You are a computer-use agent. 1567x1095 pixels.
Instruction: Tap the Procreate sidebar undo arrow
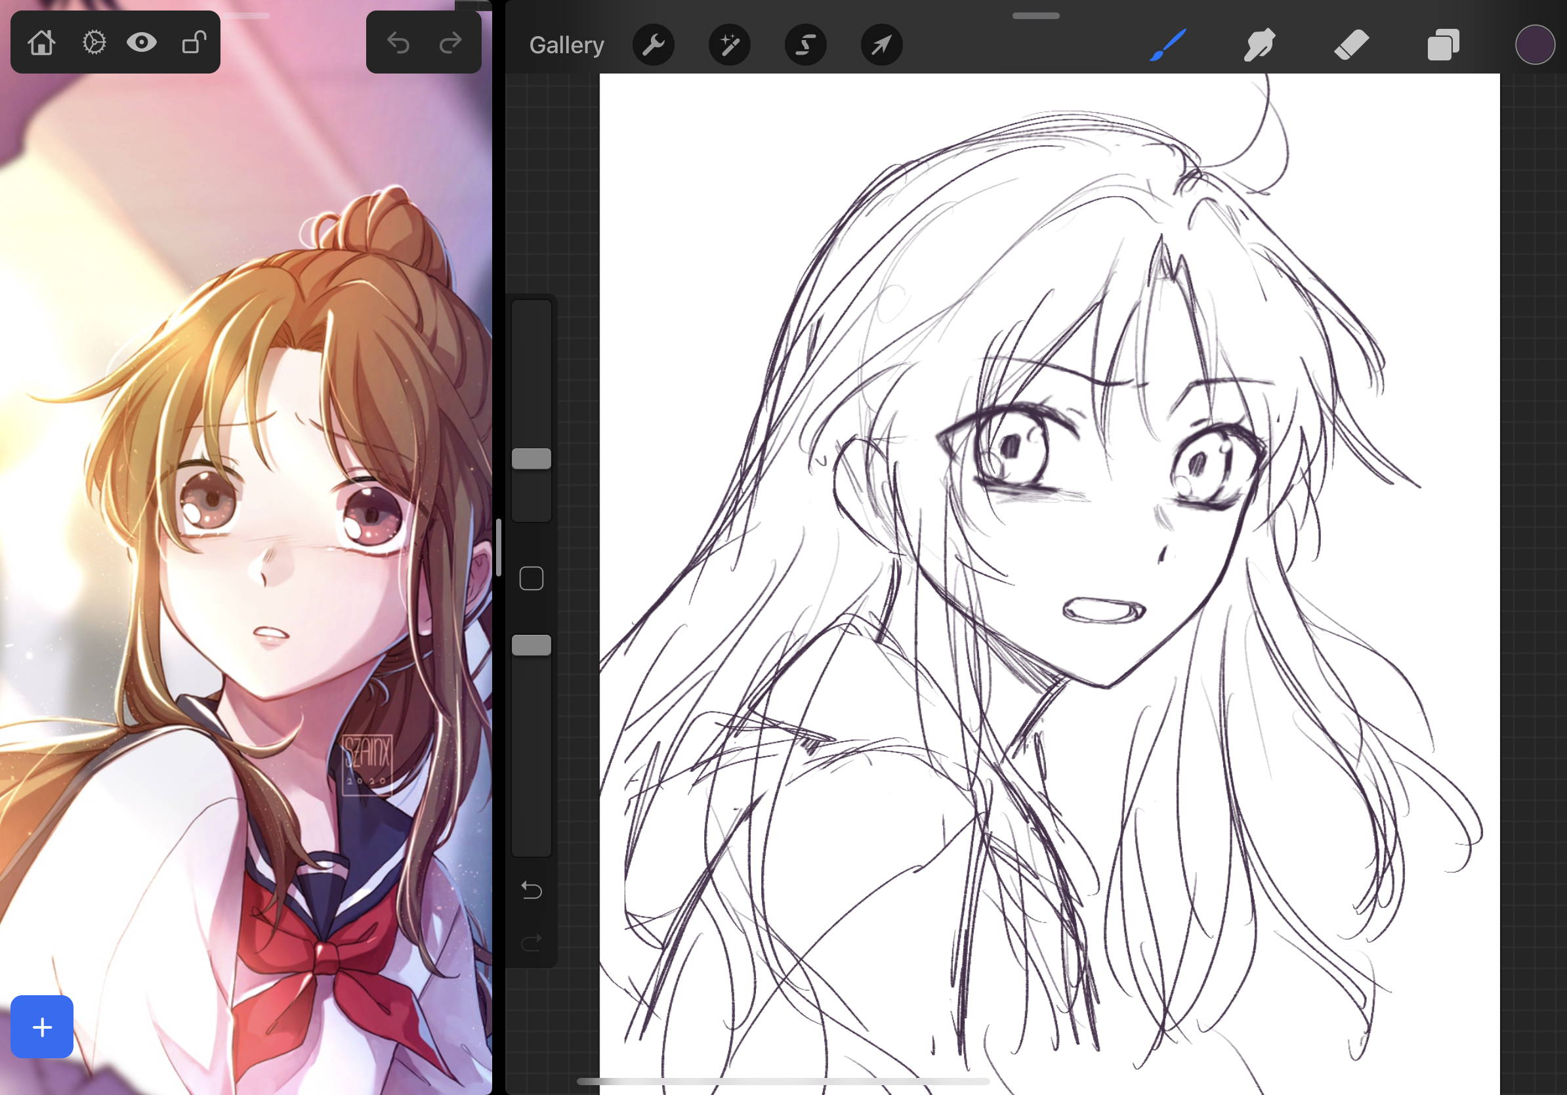[x=531, y=890]
